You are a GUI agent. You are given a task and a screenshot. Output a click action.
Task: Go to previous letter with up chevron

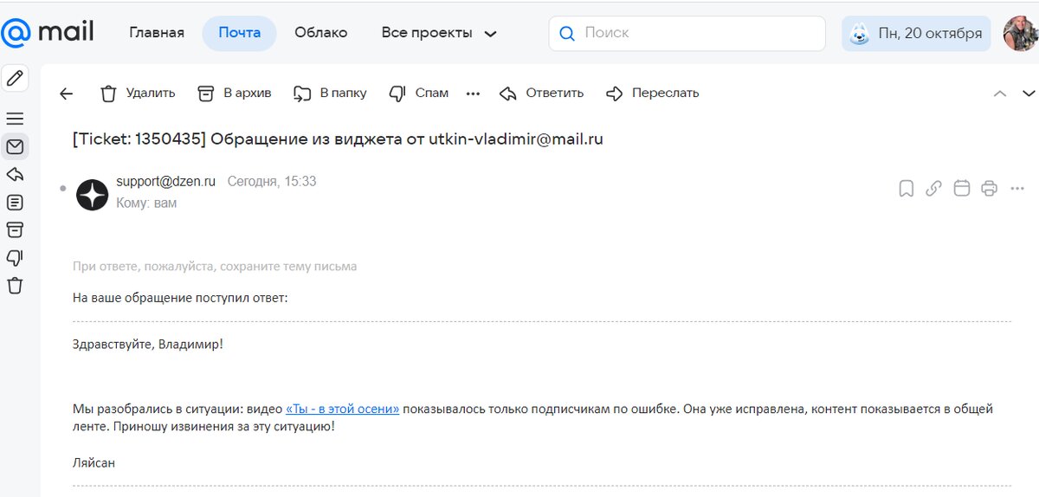pos(1000,94)
